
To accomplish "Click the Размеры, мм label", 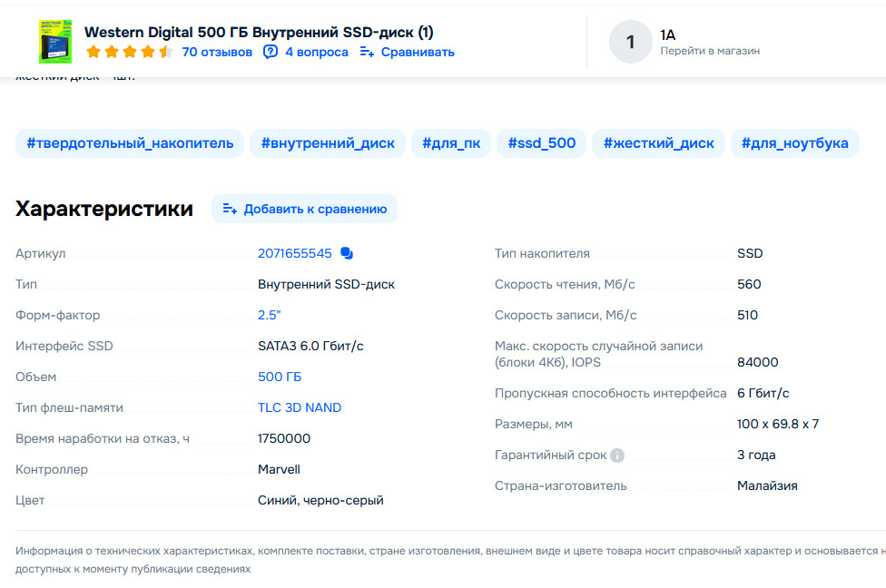I will (x=534, y=424).
